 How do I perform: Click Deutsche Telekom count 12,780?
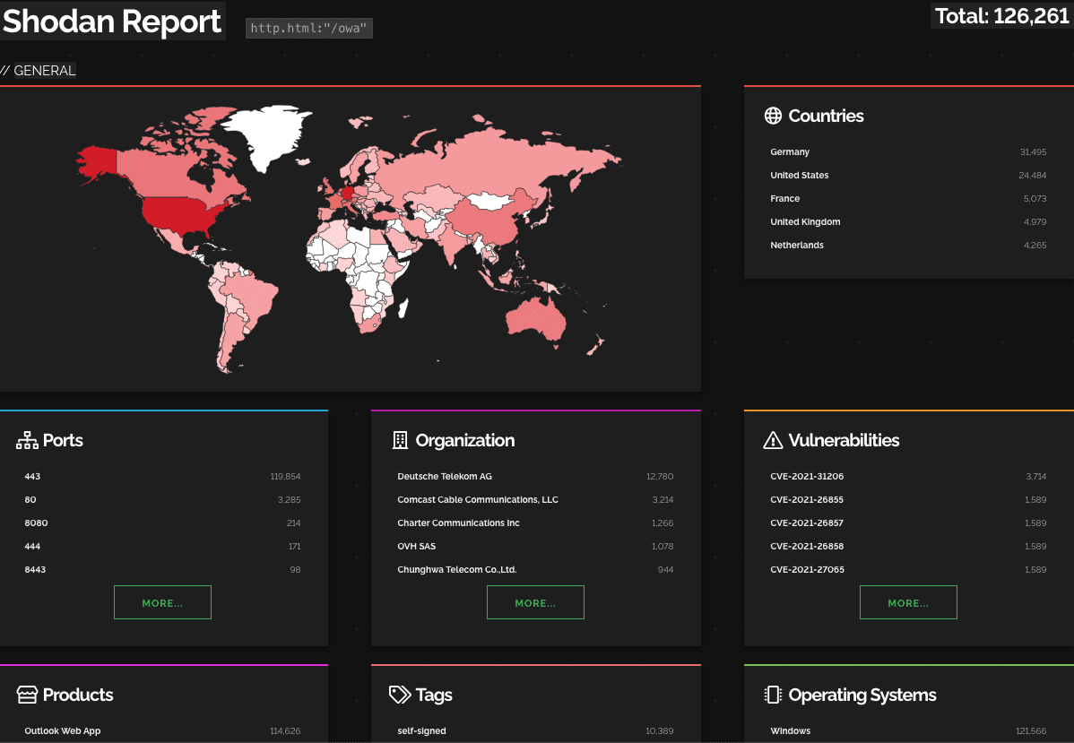[661, 477]
